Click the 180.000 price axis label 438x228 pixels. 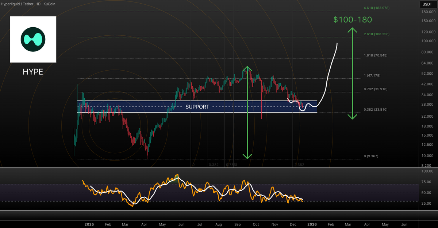coord(428,12)
